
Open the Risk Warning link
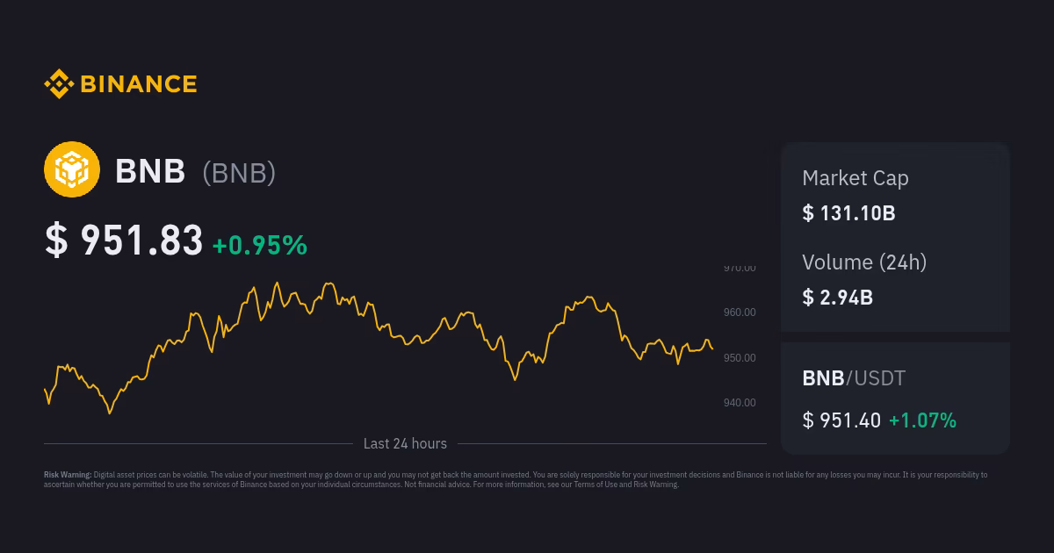click(655, 484)
